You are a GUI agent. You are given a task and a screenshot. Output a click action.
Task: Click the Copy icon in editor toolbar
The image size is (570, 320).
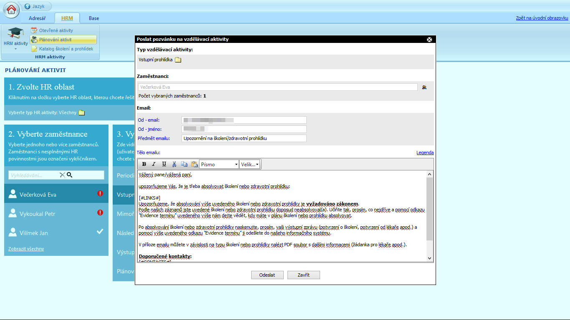tap(184, 164)
